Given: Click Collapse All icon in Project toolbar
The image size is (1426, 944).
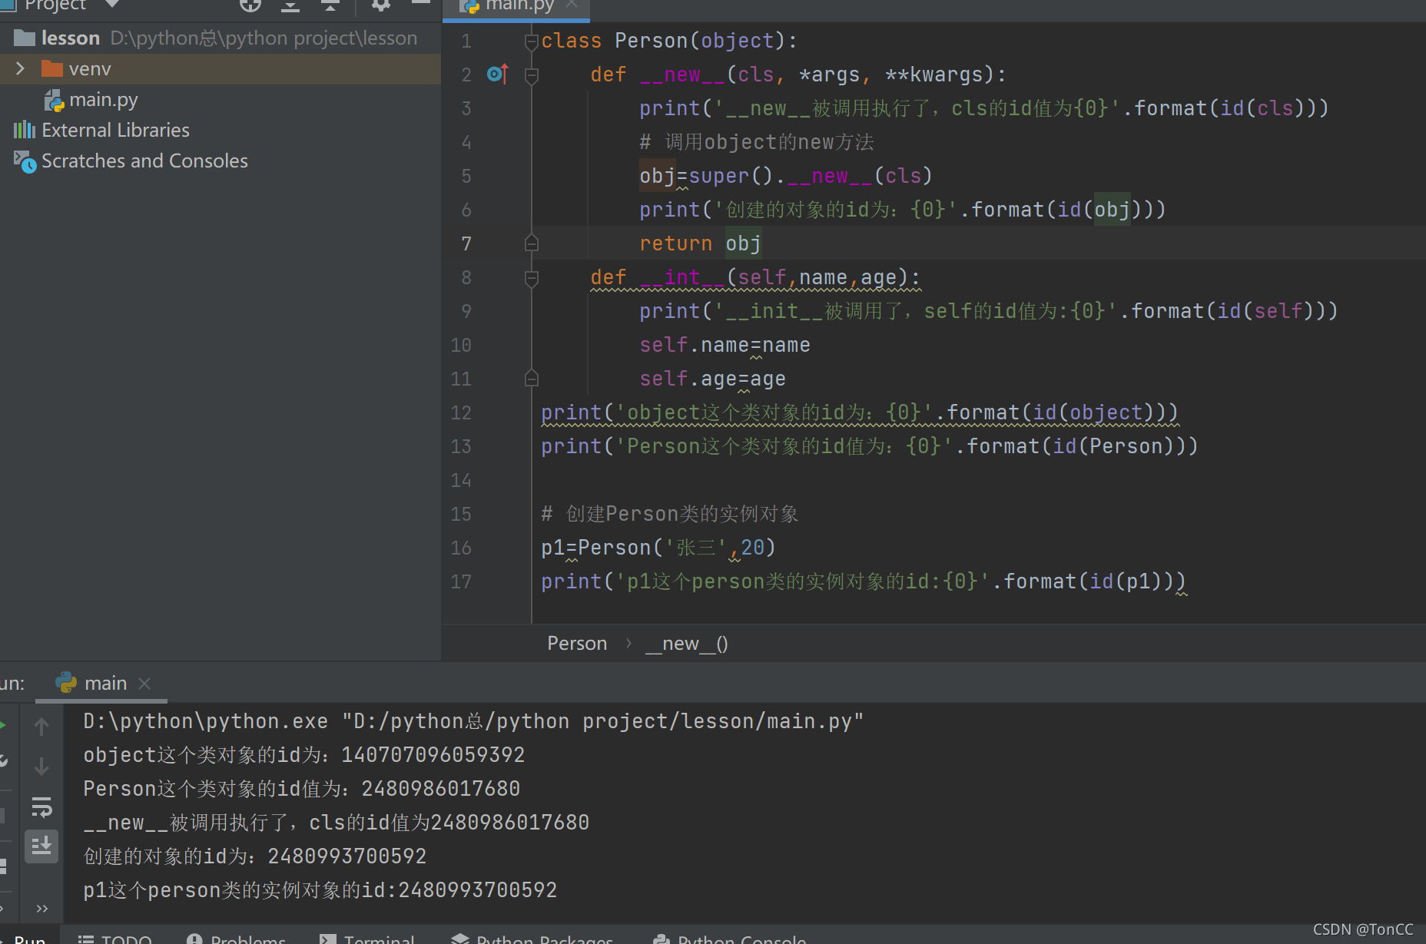Looking at the screenshot, I should click(x=330, y=5).
